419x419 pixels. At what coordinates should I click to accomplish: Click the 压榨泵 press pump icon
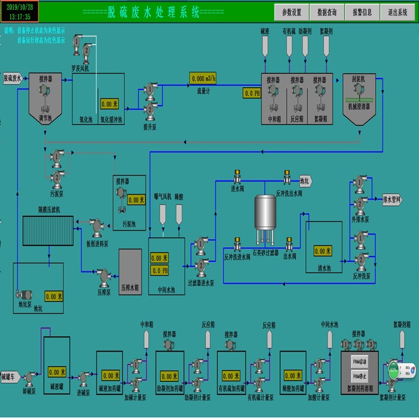pyautogui.click(x=104, y=278)
